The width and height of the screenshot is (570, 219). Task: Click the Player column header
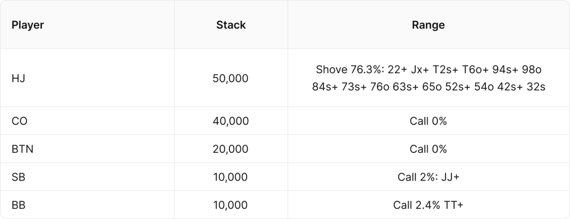pyautogui.click(x=28, y=25)
